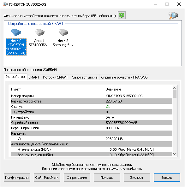Click the device table scrollbar thumb
This screenshot has height=187, width=185.
(175, 94)
